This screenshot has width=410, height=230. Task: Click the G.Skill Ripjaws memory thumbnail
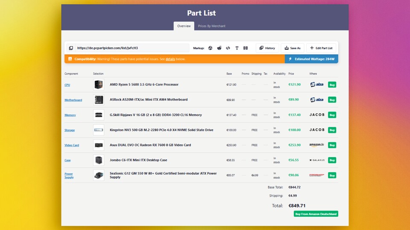pyautogui.click(x=99, y=115)
